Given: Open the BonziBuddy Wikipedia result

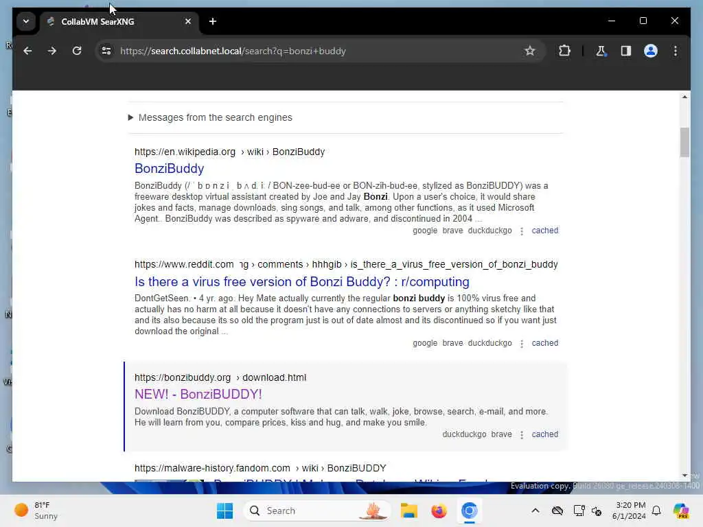Looking at the screenshot, I should coord(169,169).
